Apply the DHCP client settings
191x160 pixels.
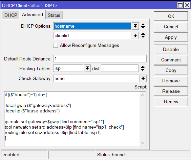[x=171, y=37]
